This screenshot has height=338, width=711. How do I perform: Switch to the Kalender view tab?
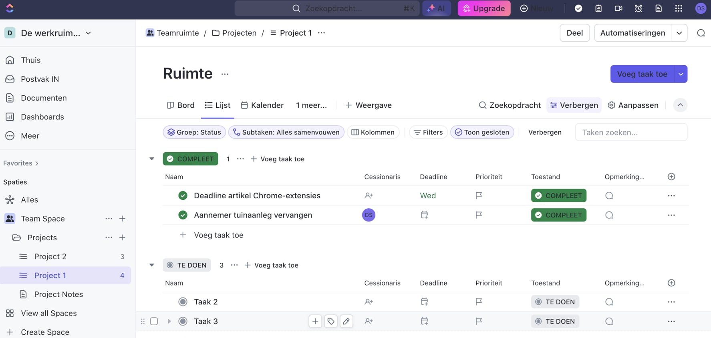point(262,105)
